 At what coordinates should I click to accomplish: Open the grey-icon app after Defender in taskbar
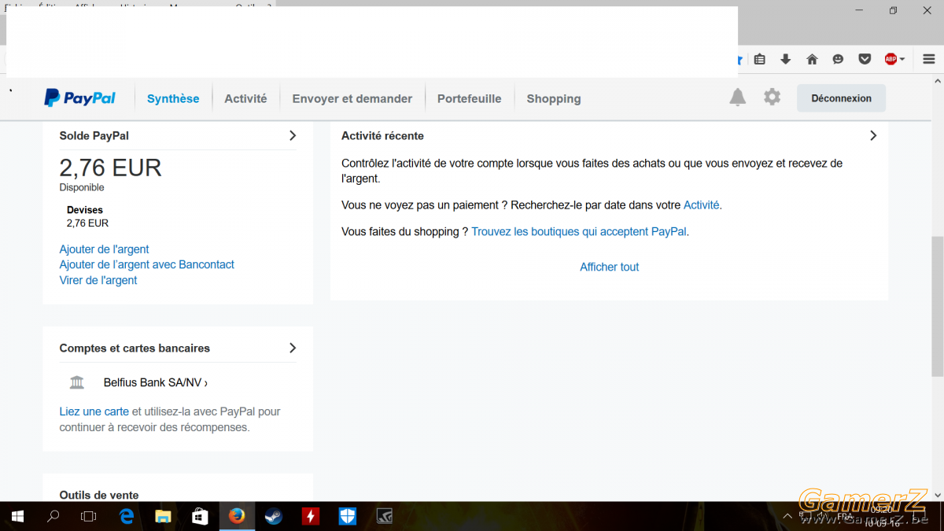pos(385,516)
